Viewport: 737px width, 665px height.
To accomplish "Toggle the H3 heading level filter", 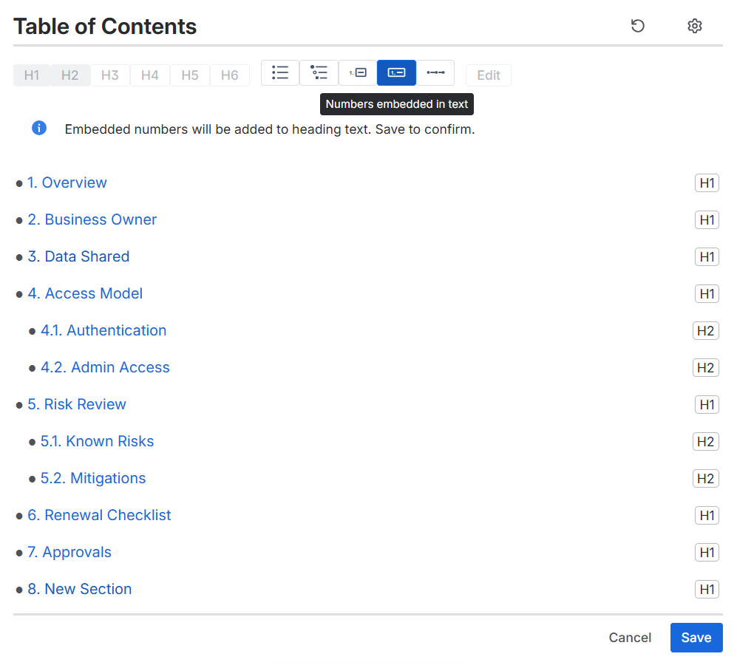I will (x=110, y=75).
